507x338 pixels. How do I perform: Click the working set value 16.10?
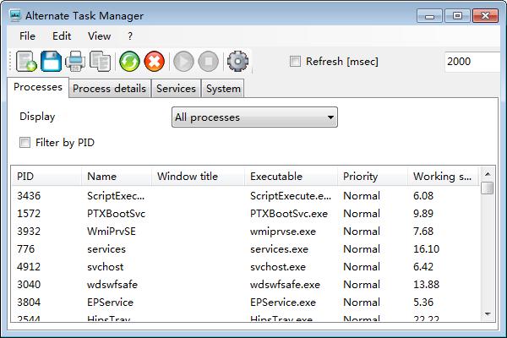pos(426,249)
